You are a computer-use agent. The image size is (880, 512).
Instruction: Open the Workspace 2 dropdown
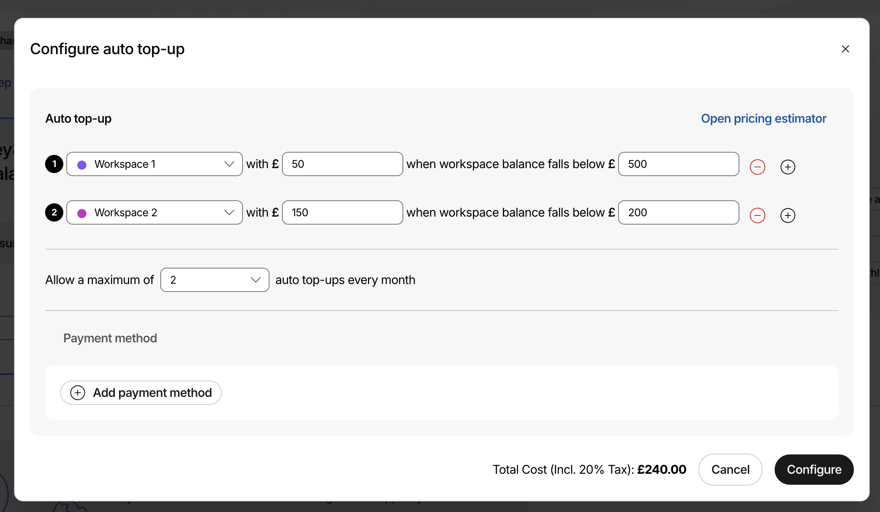click(155, 212)
